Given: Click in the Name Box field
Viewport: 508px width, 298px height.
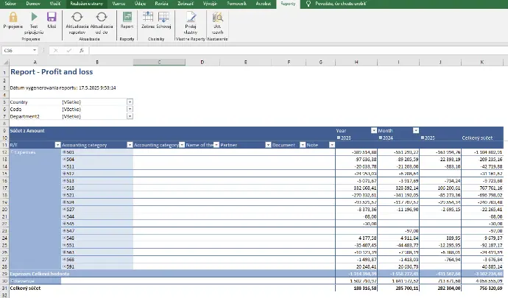Looking at the screenshot, I should pyautogui.click(x=17, y=51).
